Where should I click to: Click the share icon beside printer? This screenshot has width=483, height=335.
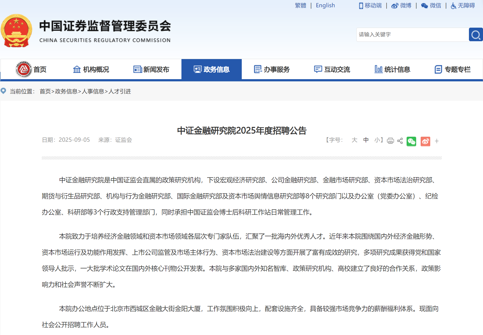400,141
